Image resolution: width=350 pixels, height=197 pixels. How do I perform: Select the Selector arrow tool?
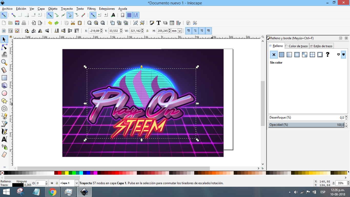pos(4,39)
